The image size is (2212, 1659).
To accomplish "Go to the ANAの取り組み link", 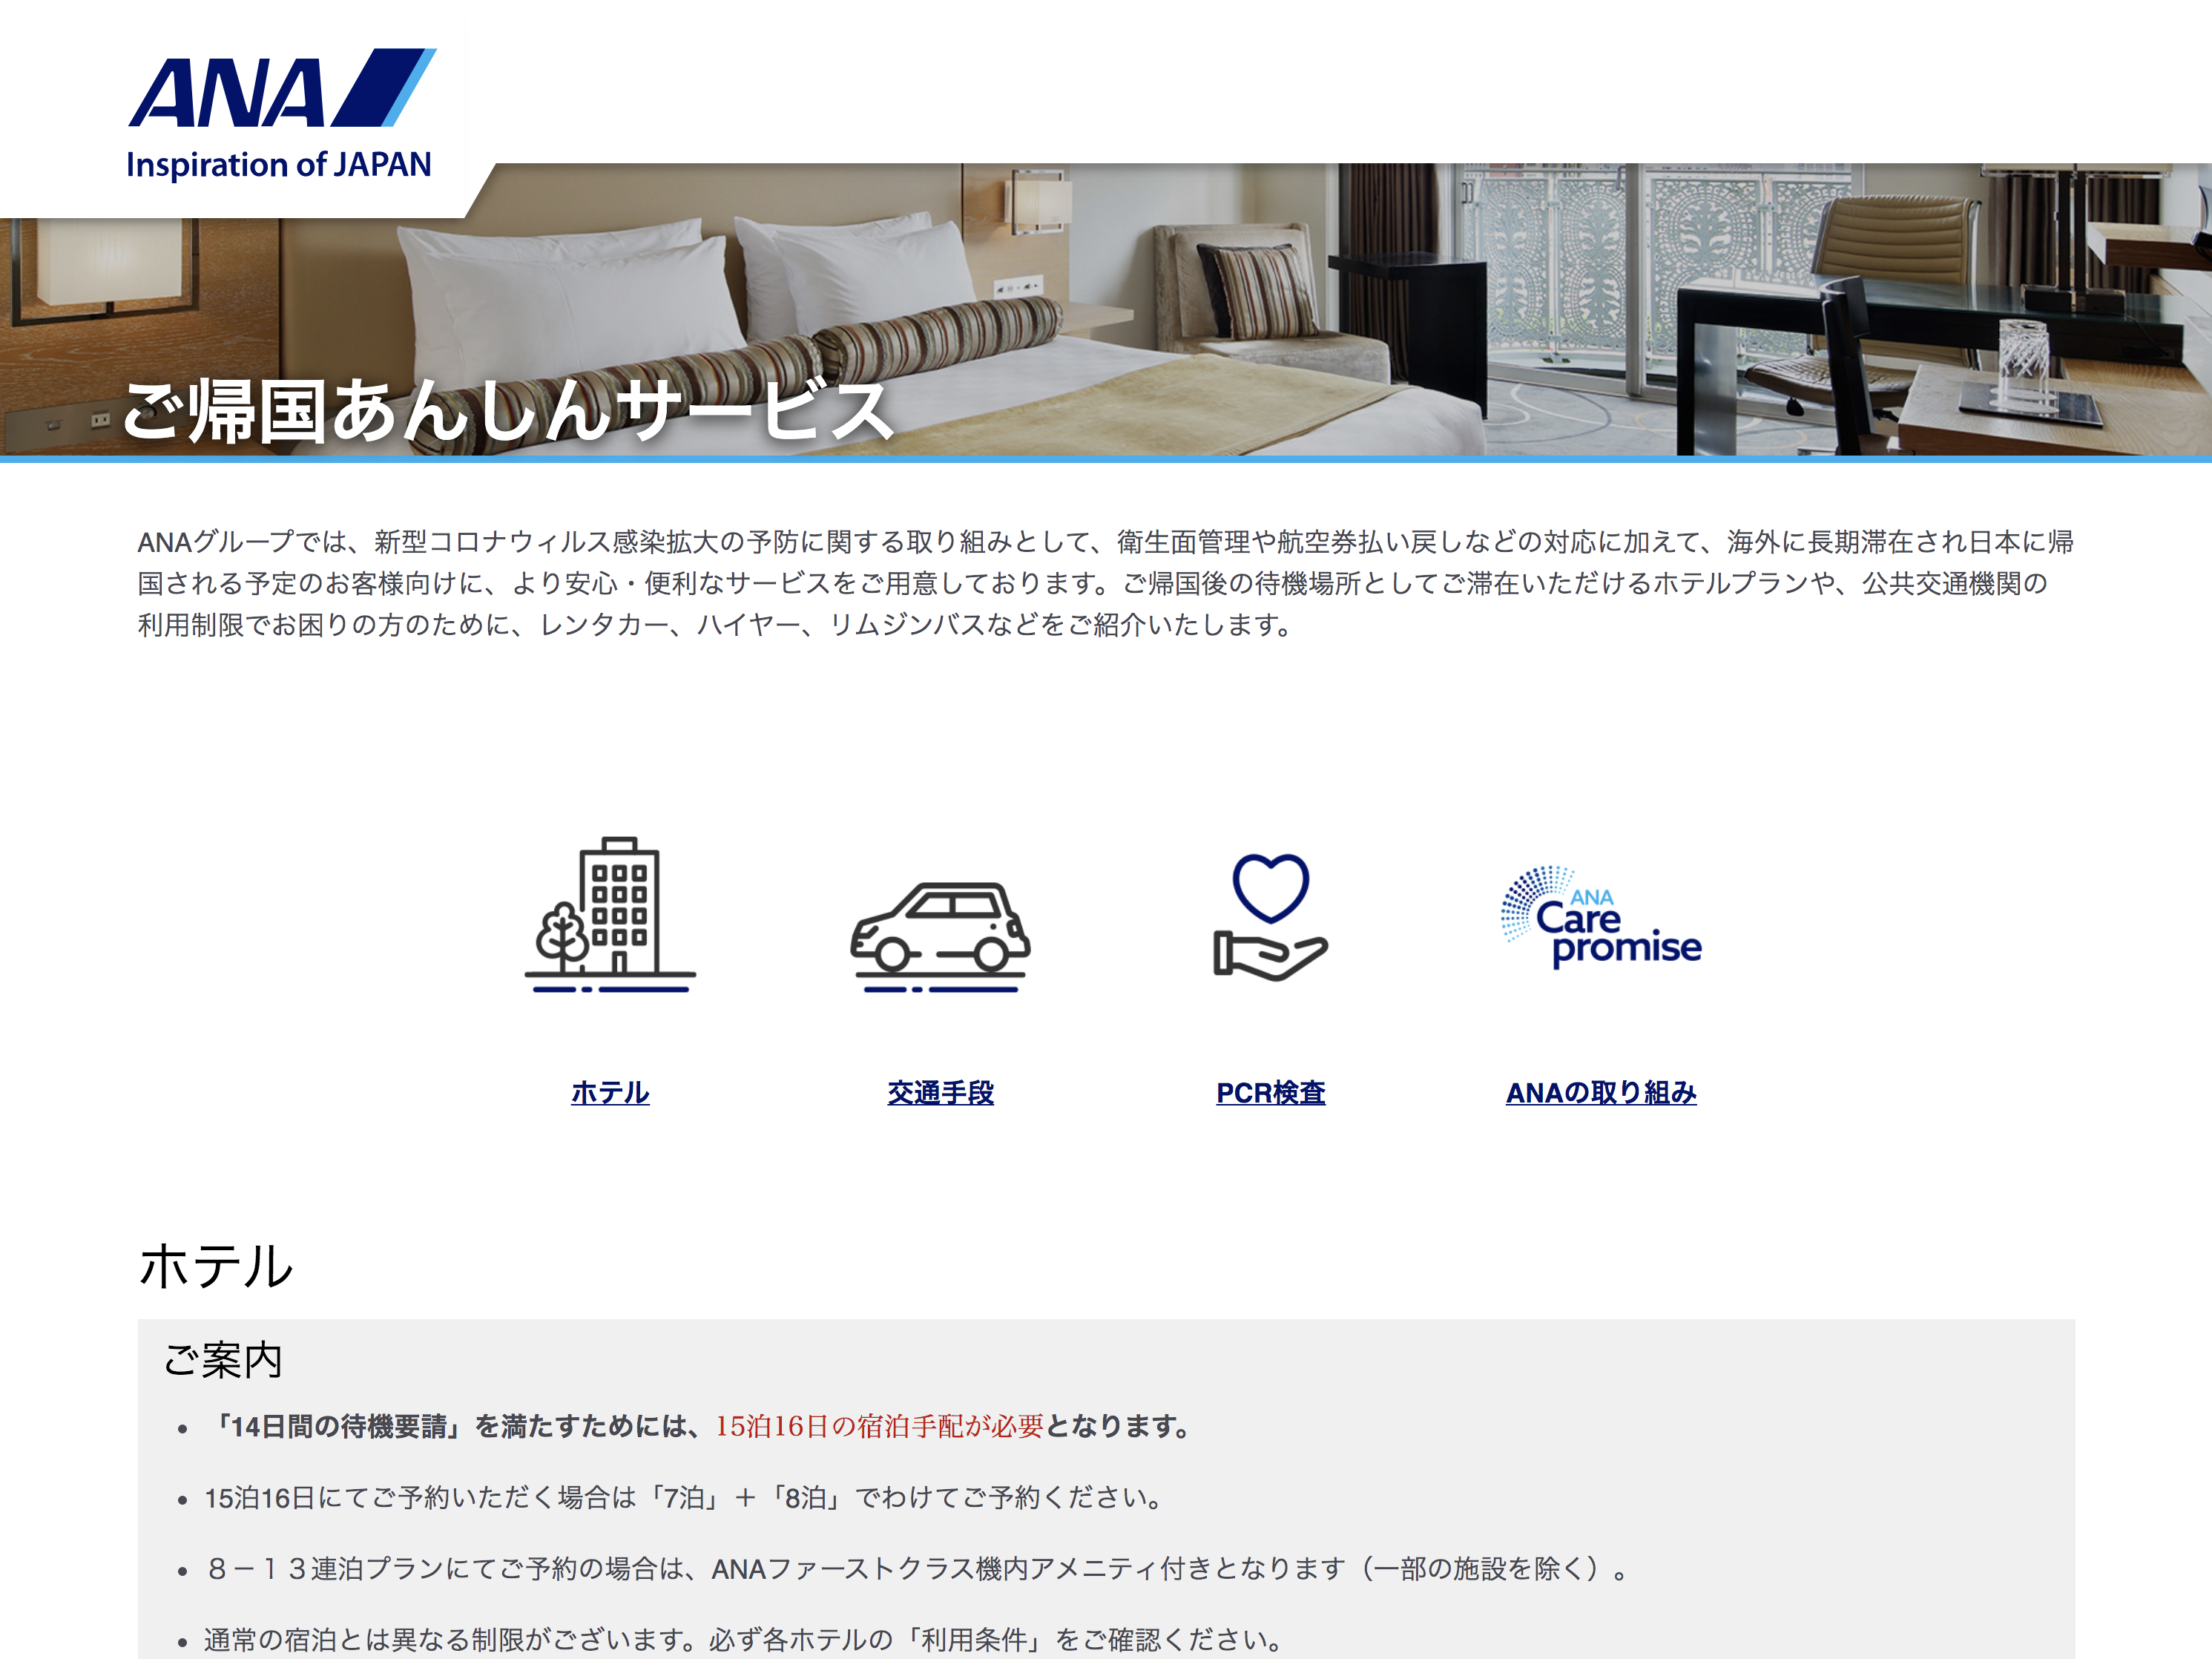I will click(1601, 1093).
